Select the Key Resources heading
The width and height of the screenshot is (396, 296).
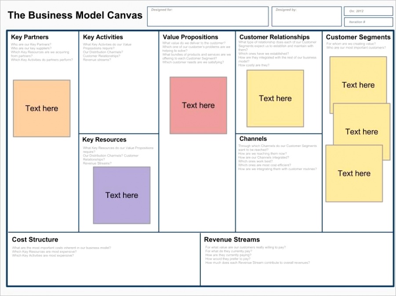[104, 140]
